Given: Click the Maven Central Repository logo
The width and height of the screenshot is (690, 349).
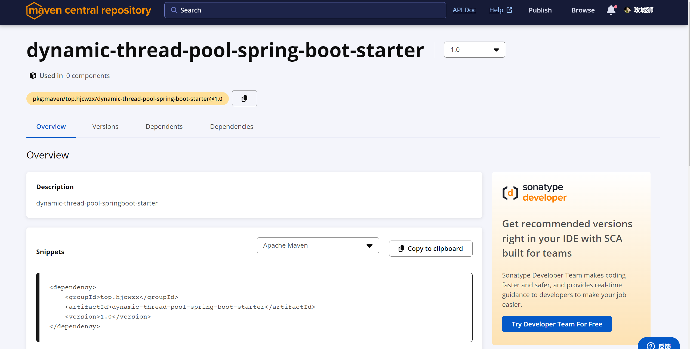Looking at the screenshot, I should (88, 10).
